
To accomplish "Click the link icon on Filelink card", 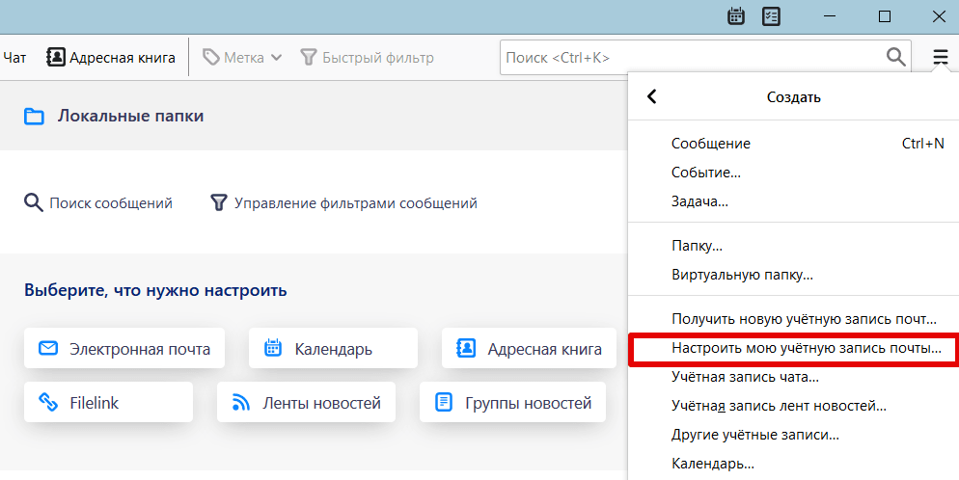I will (48, 402).
